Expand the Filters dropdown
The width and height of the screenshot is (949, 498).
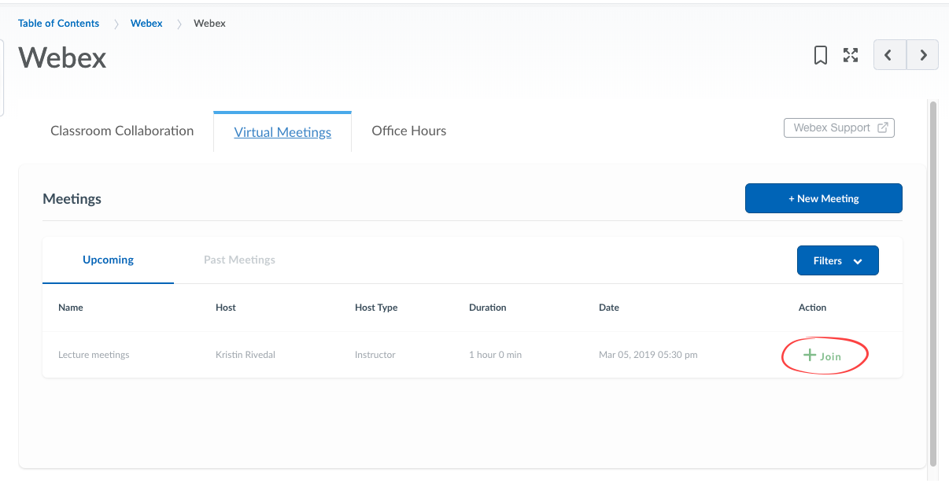[838, 260]
